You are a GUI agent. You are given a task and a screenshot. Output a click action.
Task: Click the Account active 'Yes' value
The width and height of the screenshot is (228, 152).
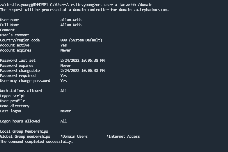[63, 45]
